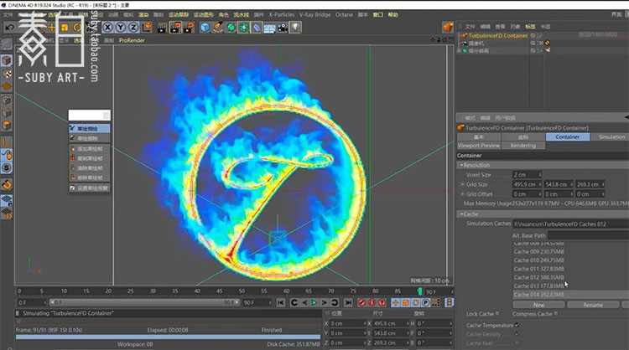The width and height of the screenshot is (629, 350).
Task: Click the coordinate system icon beside Z
Action: (147, 28)
